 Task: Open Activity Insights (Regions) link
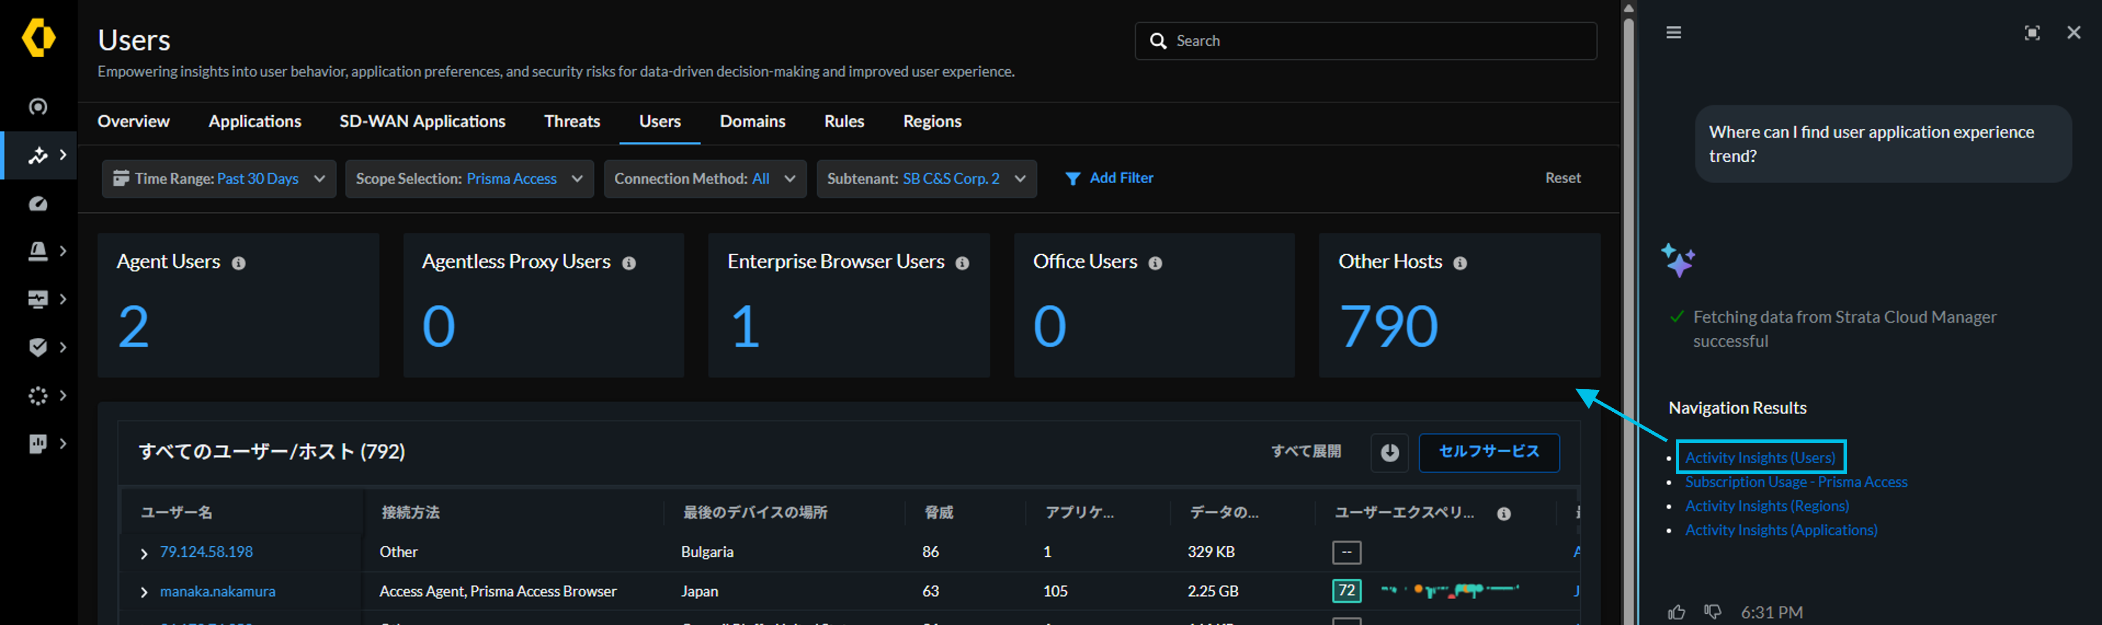(x=1767, y=506)
